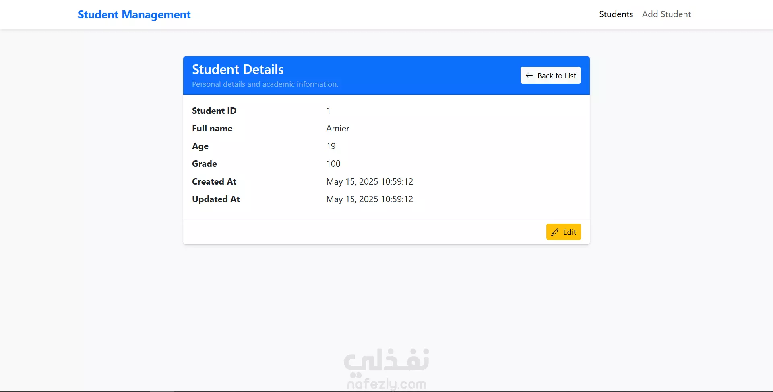Screen dimensions: 773x392
Task: Click the Back to List button
Action: coord(550,75)
